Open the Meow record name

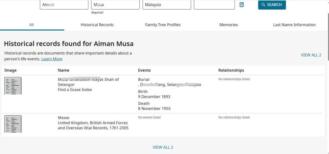point(64,118)
